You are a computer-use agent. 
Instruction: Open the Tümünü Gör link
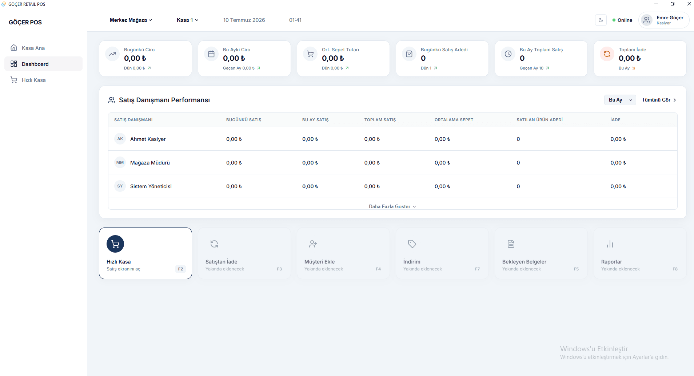pyautogui.click(x=659, y=100)
